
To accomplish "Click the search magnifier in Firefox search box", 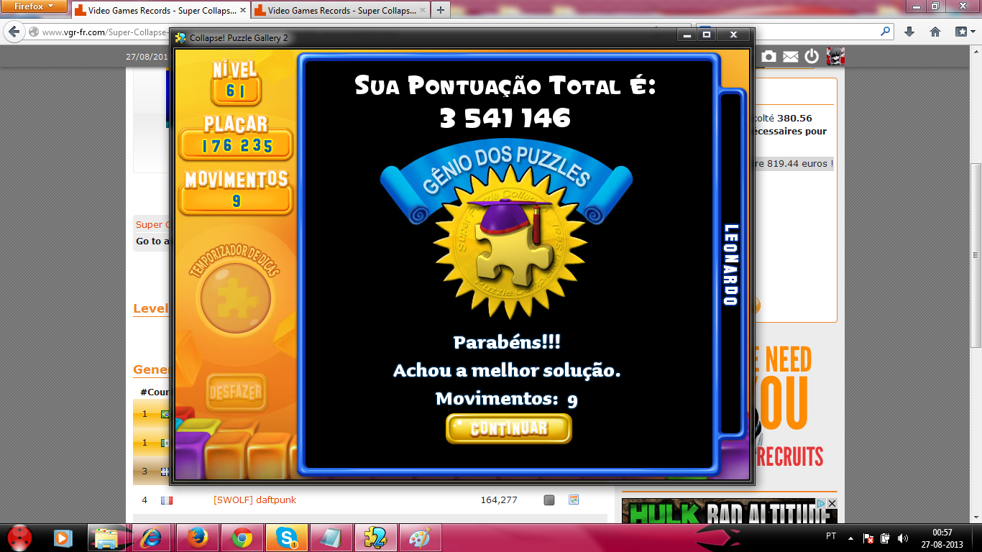I will [885, 32].
